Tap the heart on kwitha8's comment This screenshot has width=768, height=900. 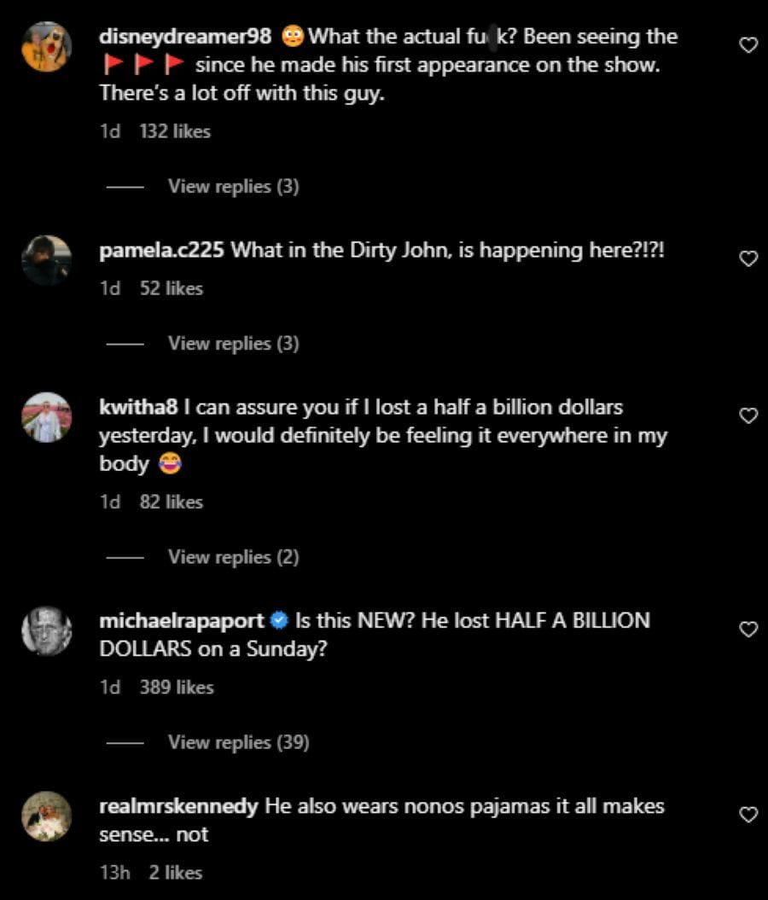pos(748,415)
